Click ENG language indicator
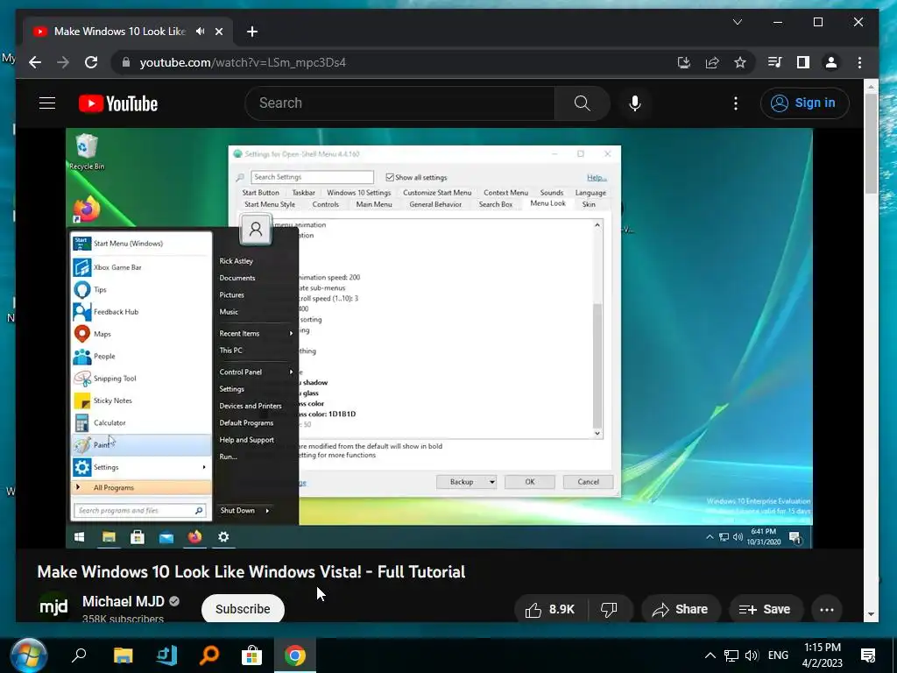 (778, 655)
